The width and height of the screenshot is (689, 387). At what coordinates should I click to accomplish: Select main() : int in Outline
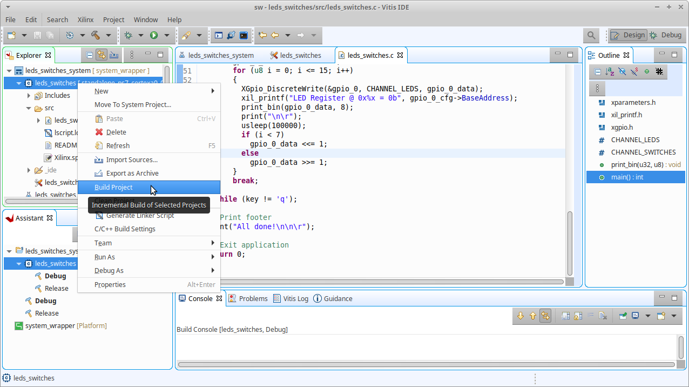point(627,177)
